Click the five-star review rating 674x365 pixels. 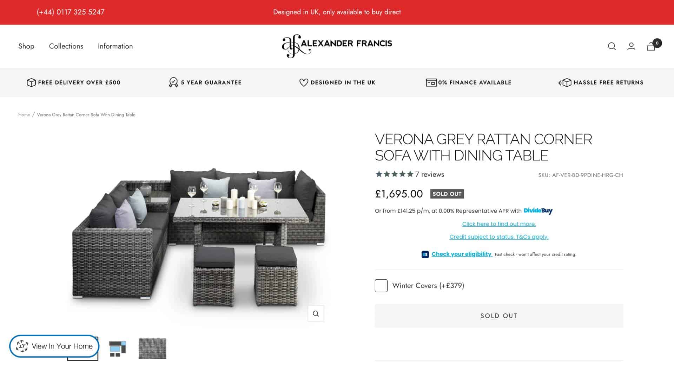[x=394, y=174]
